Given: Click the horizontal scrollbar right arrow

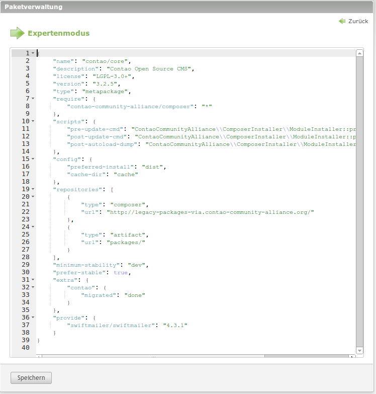Looking at the screenshot, I should pyautogui.click(x=352, y=357).
